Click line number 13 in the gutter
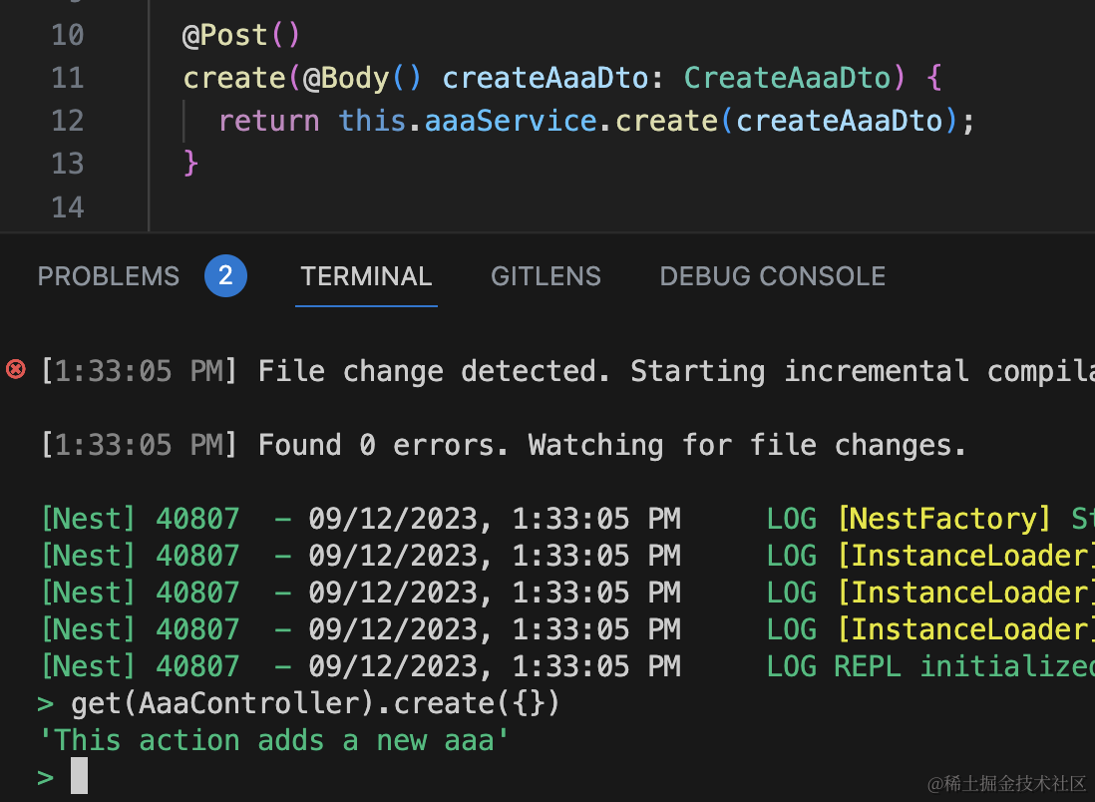This screenshot has width=1095, height=802. point(67,164)
